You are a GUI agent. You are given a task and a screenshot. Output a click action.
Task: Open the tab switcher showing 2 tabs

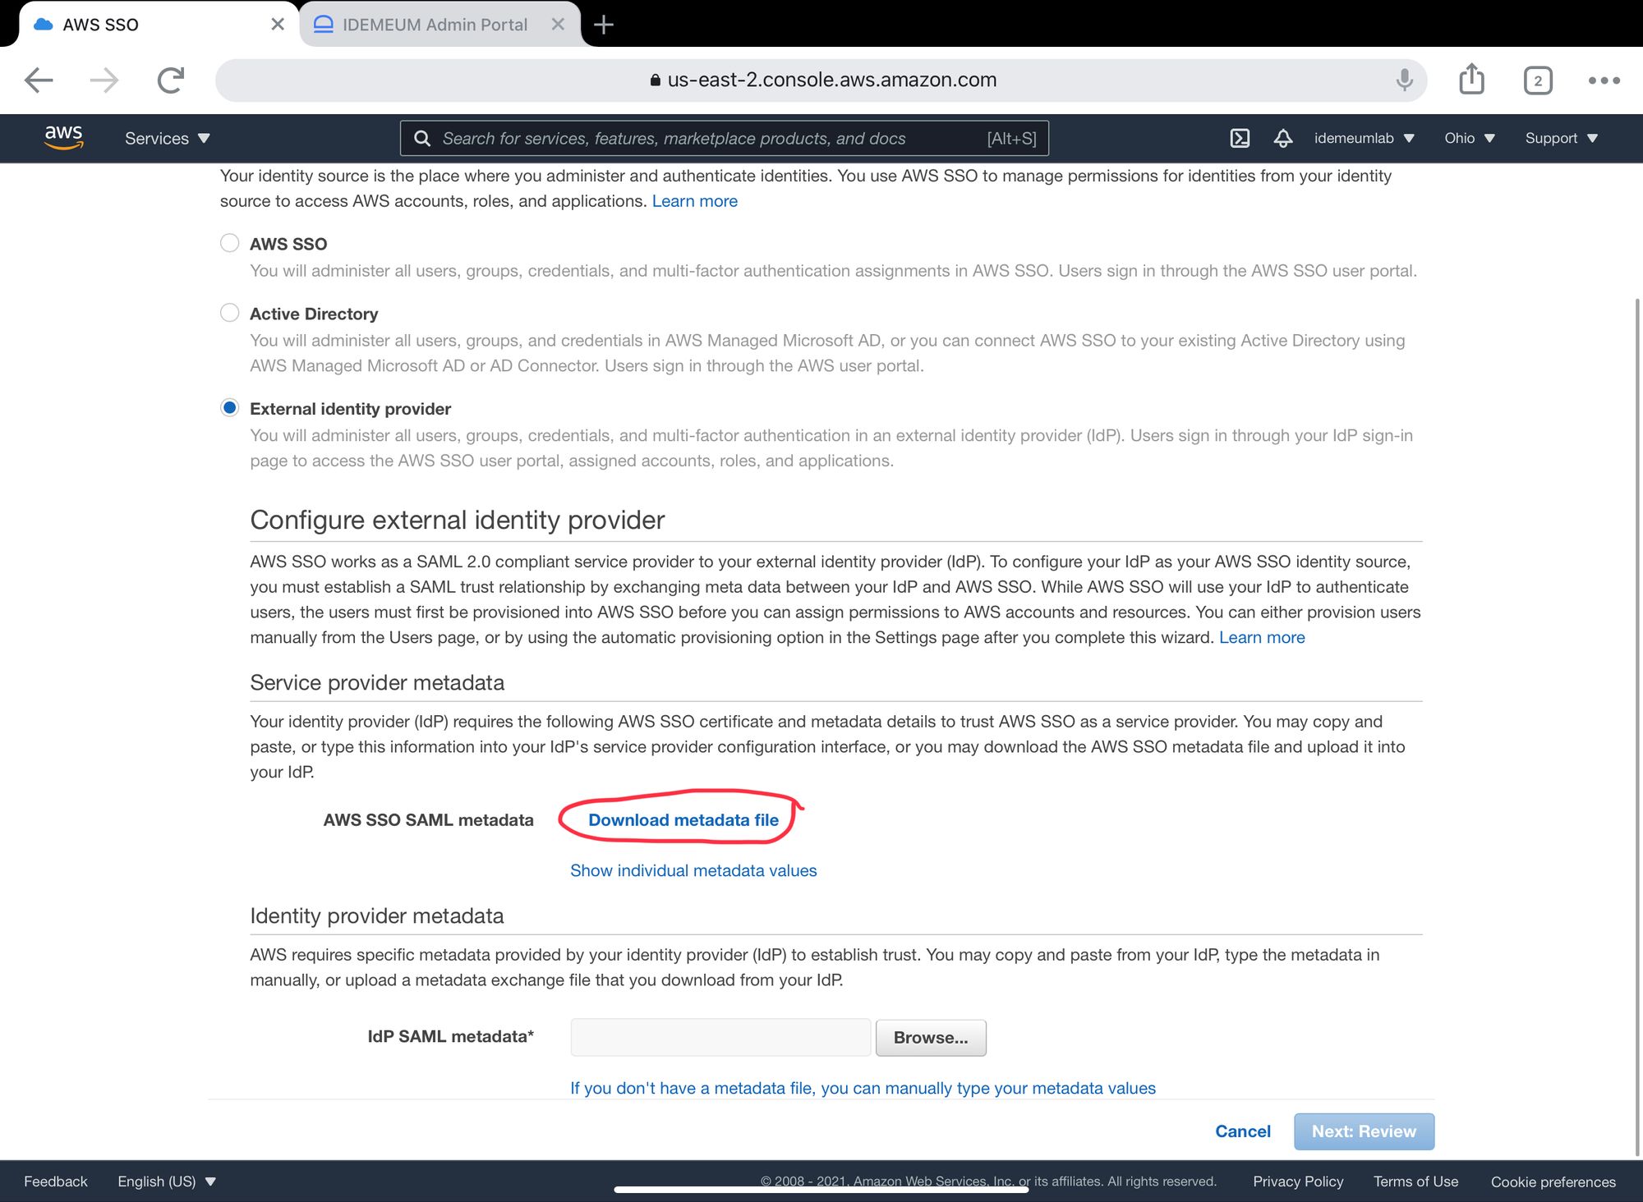point(1538,80)
